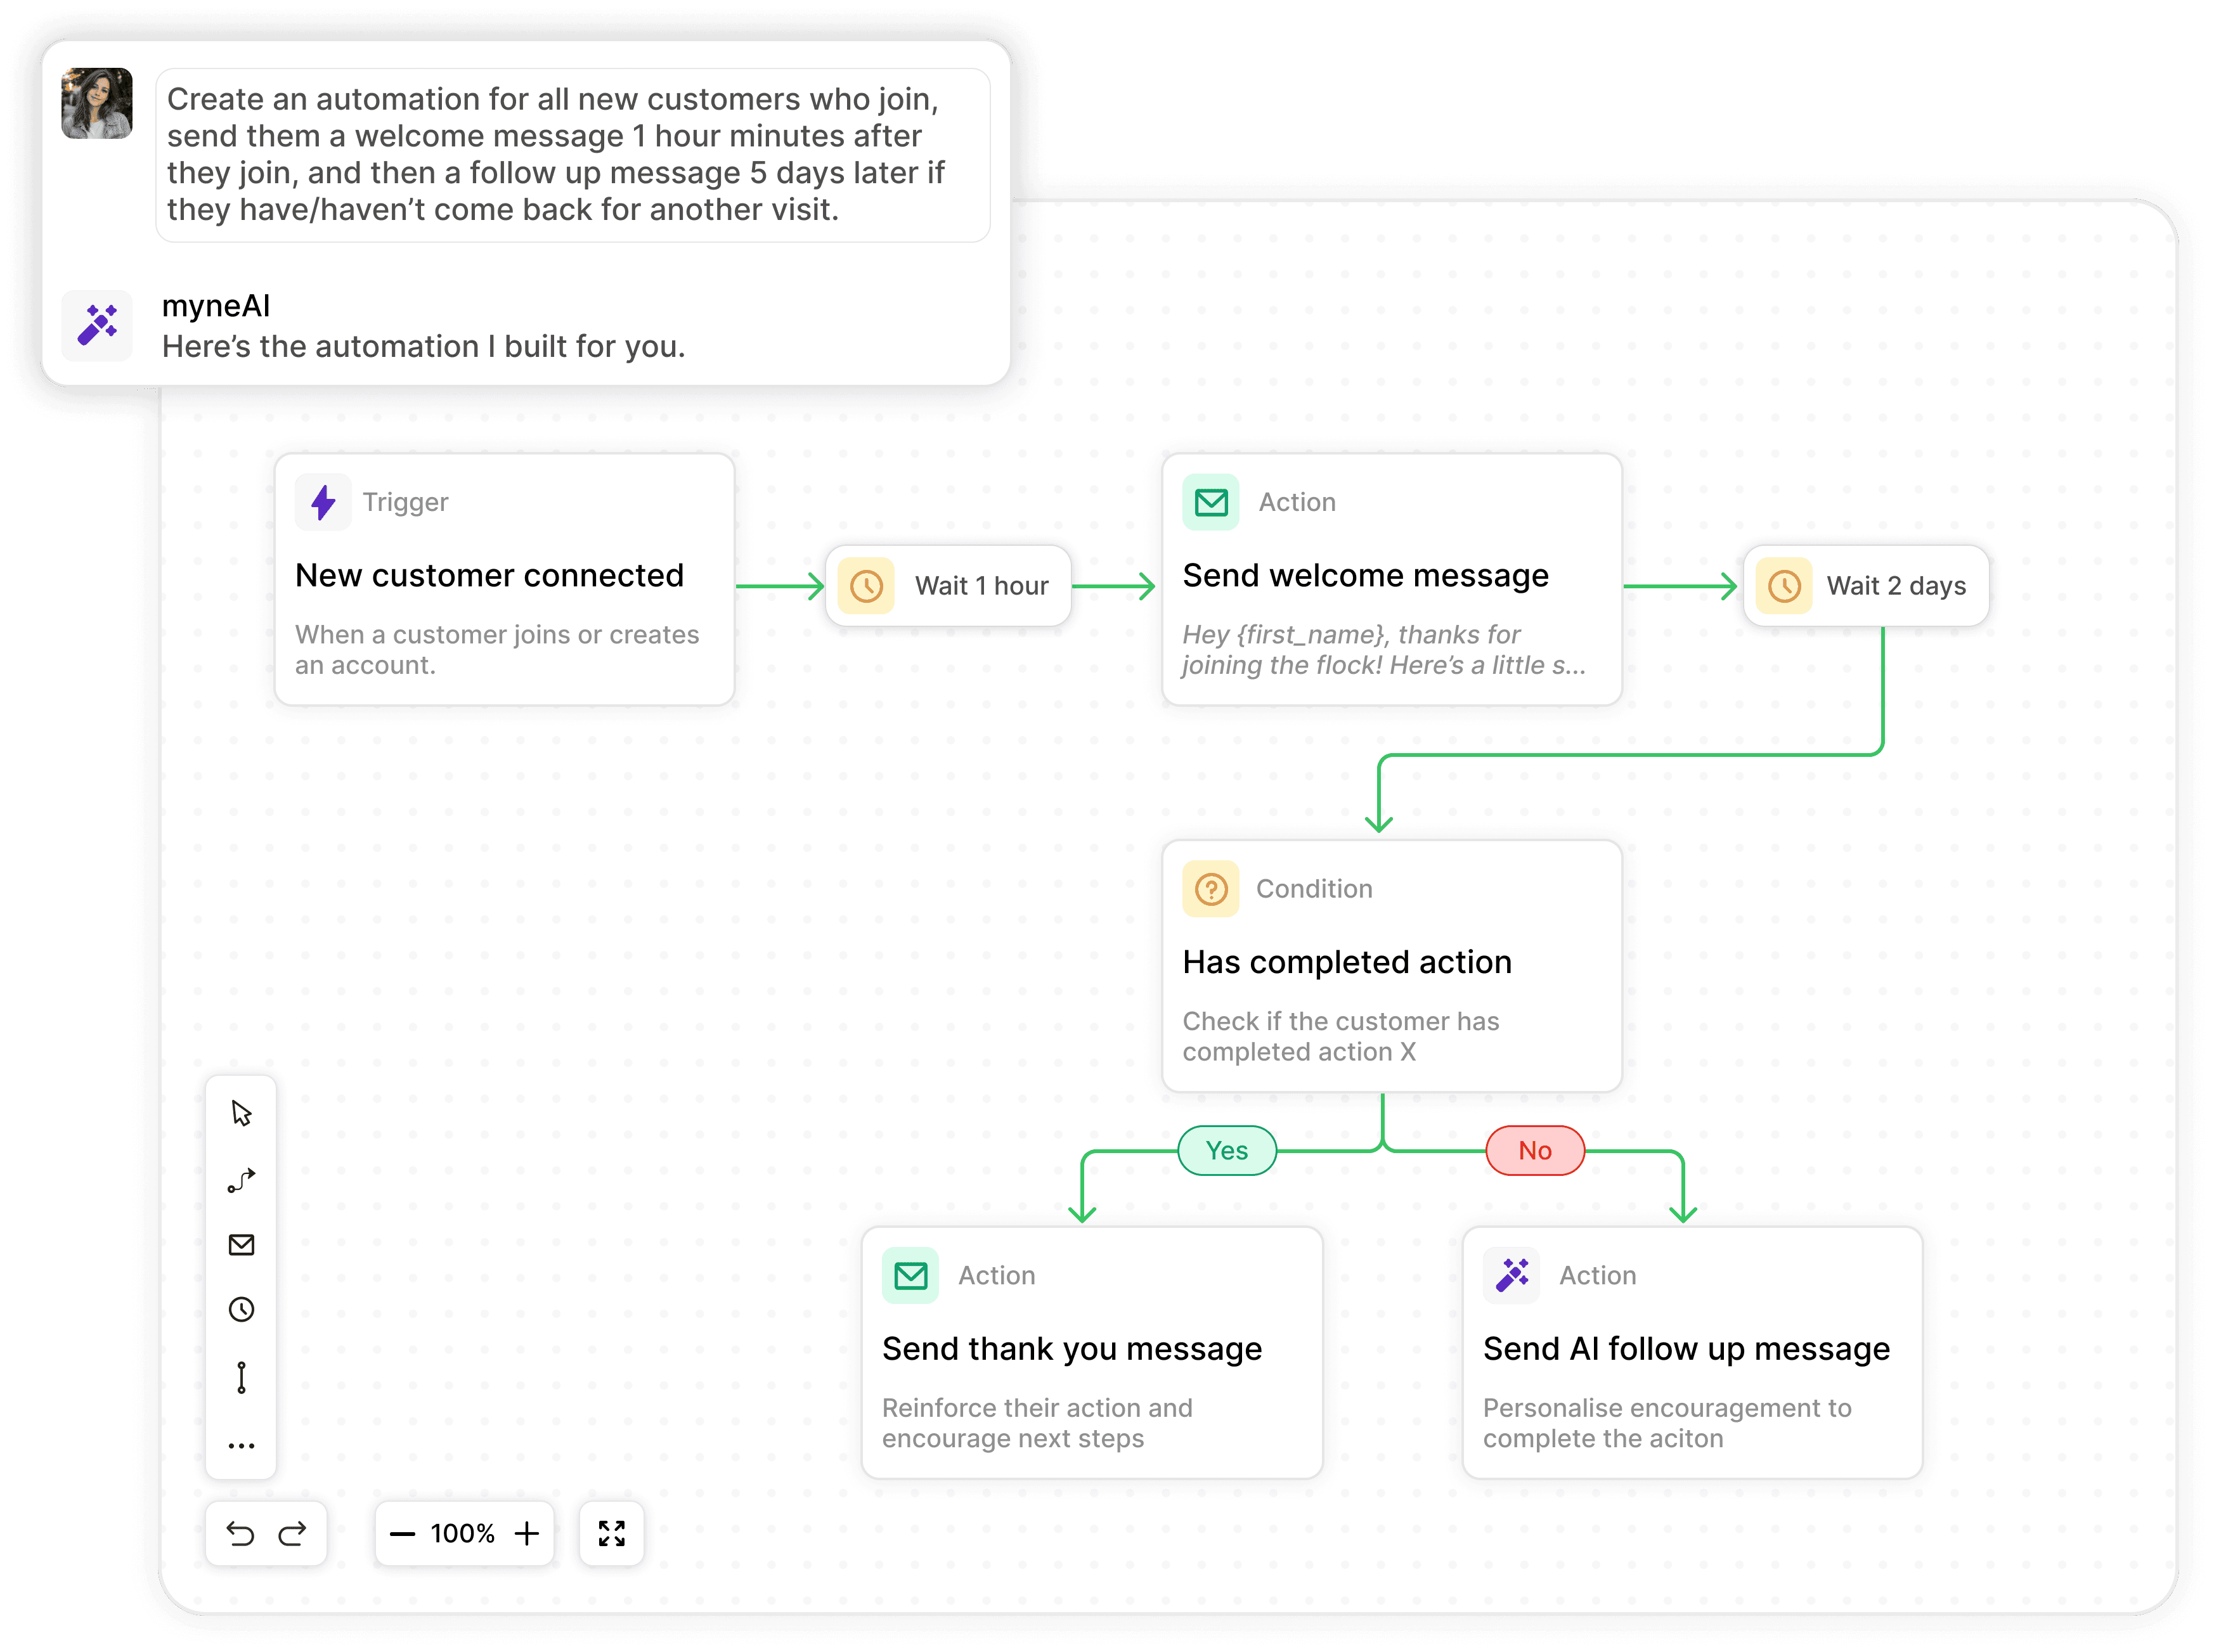Select the pointer cursor tool

click(241, 1113)
